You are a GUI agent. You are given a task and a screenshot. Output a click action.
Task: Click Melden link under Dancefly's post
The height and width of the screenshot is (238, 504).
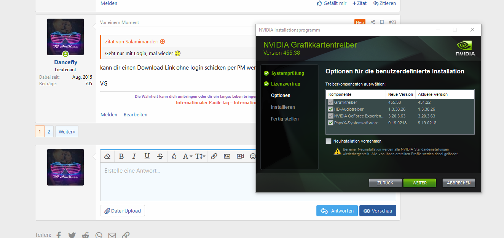coord(109,114)
